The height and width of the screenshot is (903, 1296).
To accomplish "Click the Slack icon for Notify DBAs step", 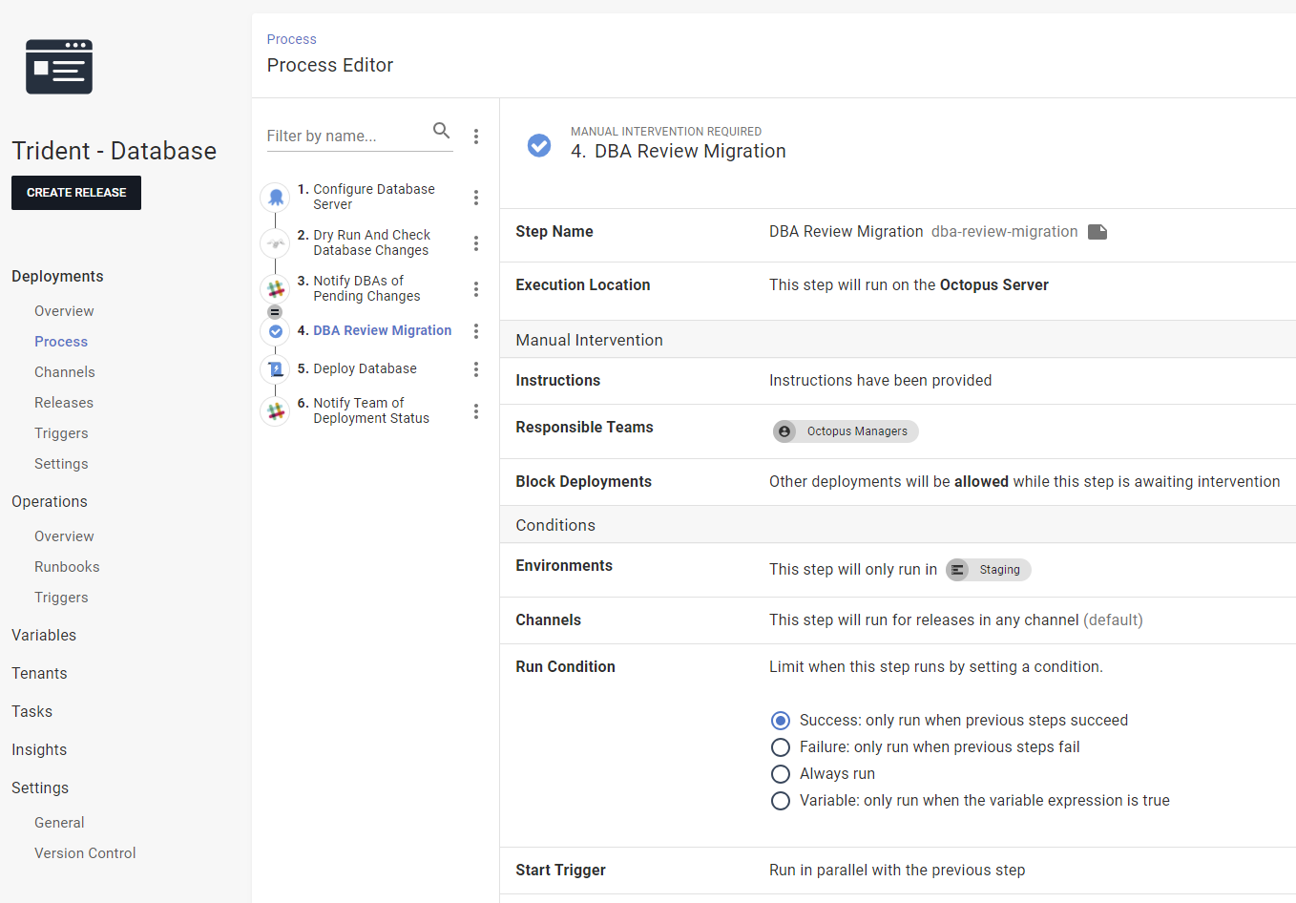I will click(276, 289).
